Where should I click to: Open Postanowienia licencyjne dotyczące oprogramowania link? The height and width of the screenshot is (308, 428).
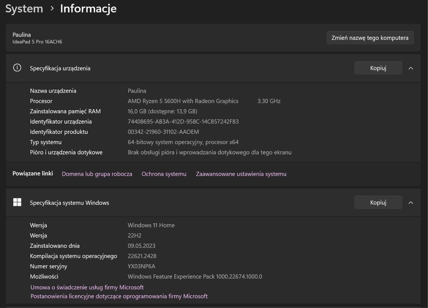pyautogui.click(x=119, y=296)
